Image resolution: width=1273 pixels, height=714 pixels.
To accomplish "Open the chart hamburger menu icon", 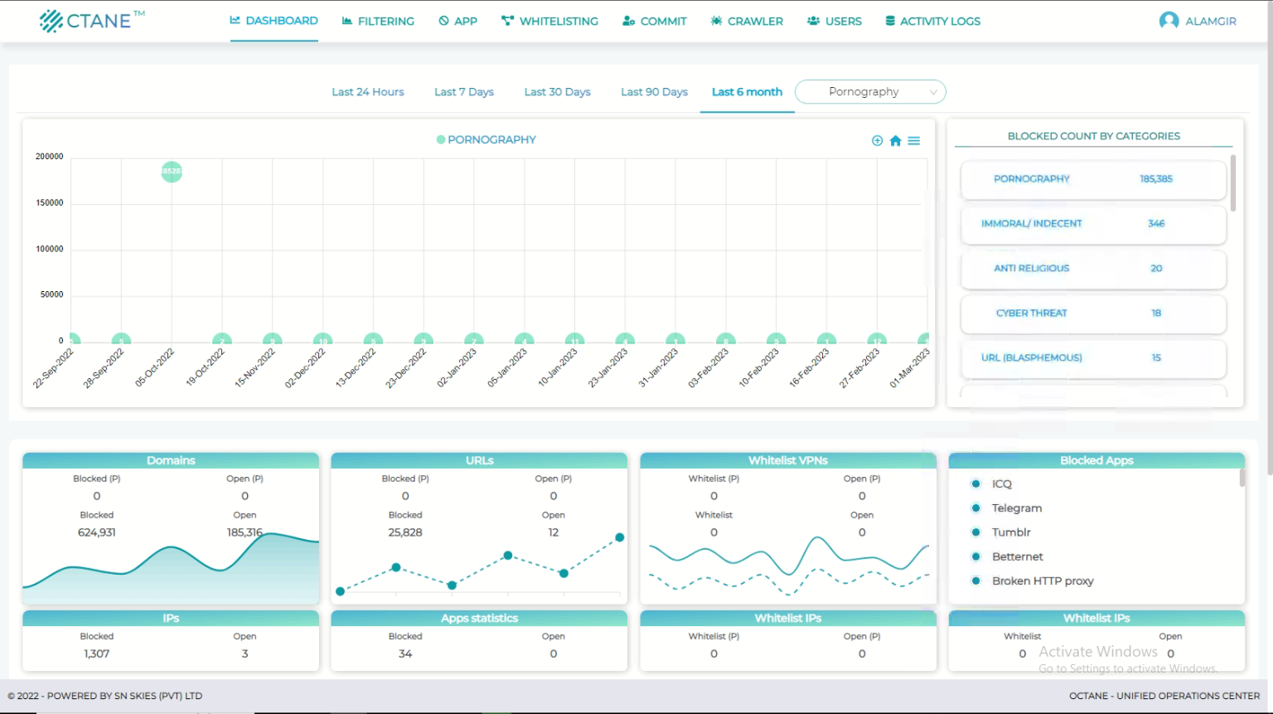I will coord(913,141).
